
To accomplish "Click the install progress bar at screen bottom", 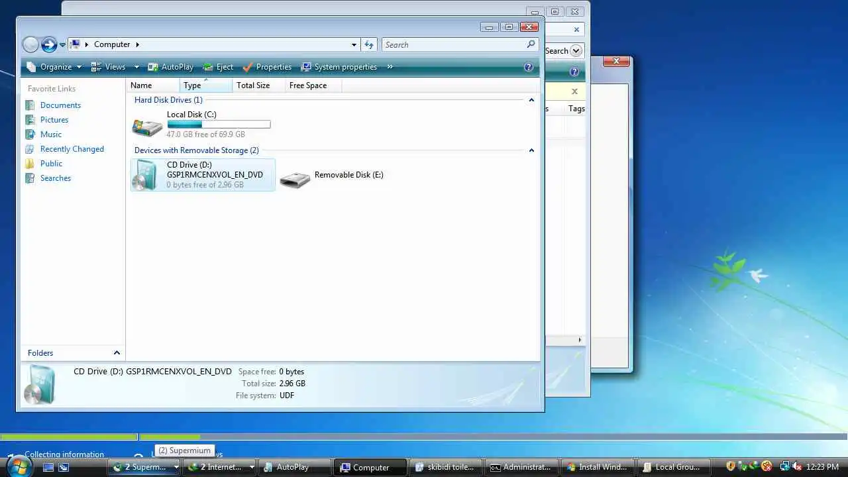I will point(424,437).
